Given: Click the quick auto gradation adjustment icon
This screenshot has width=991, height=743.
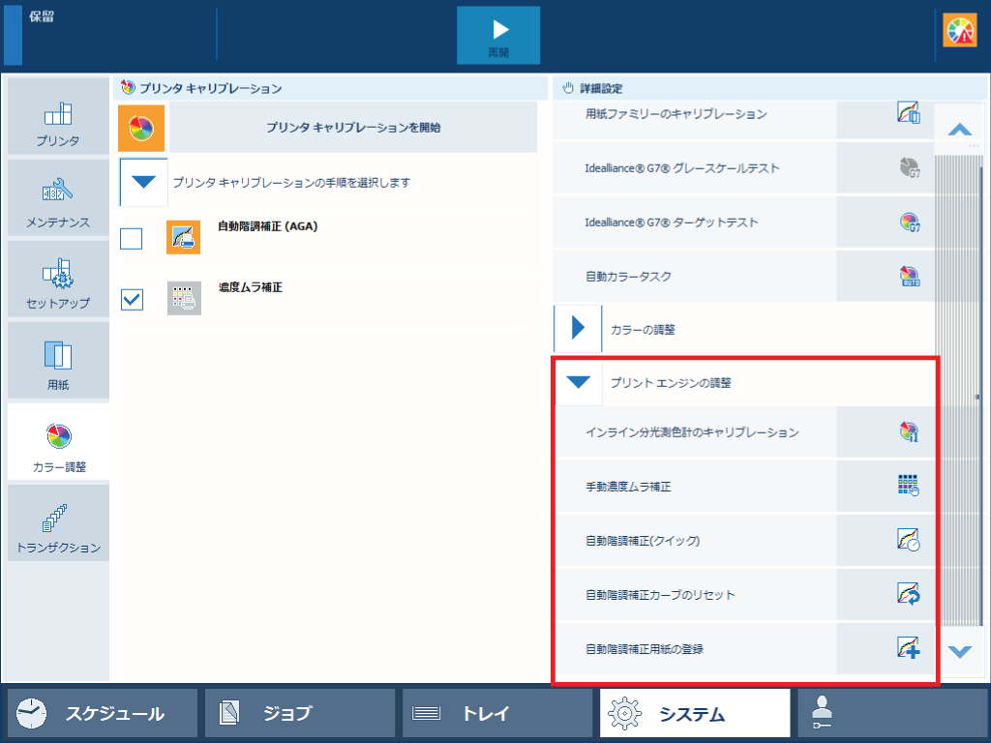Looking at the screenshot, I should 908,540.
